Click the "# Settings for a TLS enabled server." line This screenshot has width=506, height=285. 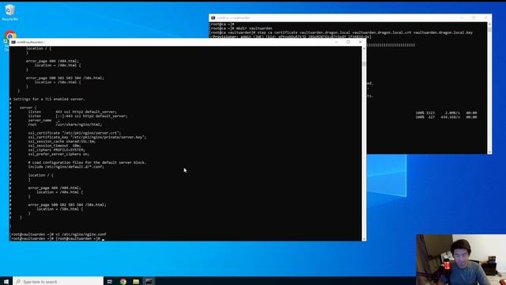click(x=47, y=99)
